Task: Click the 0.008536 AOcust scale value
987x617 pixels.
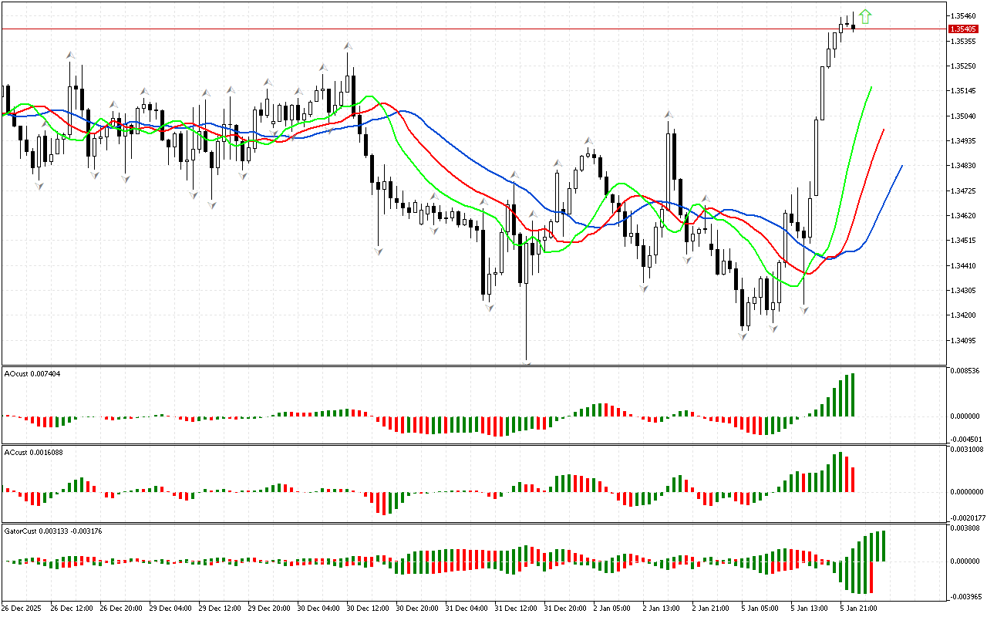Action: coord(964,371)
